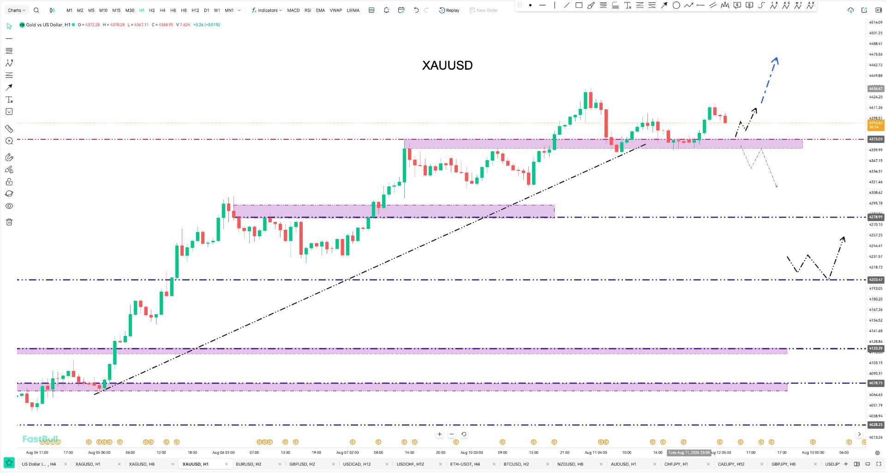Click the XAUUSD chart title text
886x473 pixels.
coord(447,65)
